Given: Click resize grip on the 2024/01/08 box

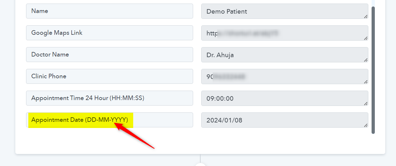Looking at the screenshot, I should [366, 125].
